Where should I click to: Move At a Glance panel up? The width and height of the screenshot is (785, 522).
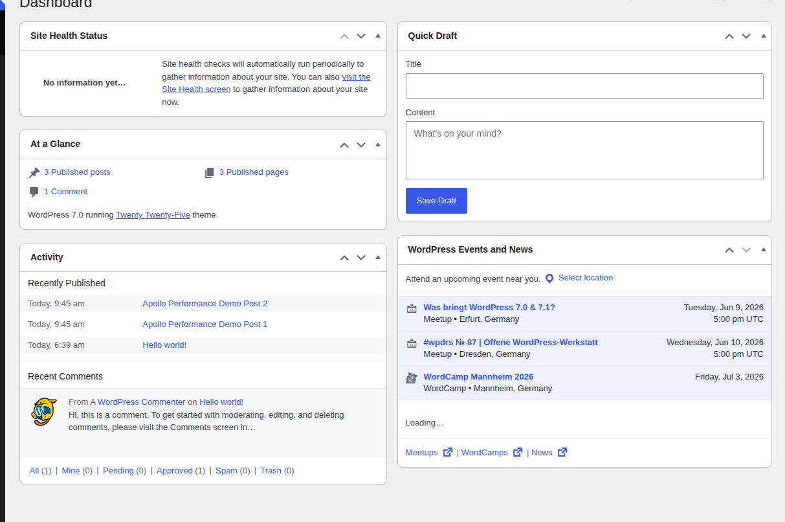tap(344, 144)
